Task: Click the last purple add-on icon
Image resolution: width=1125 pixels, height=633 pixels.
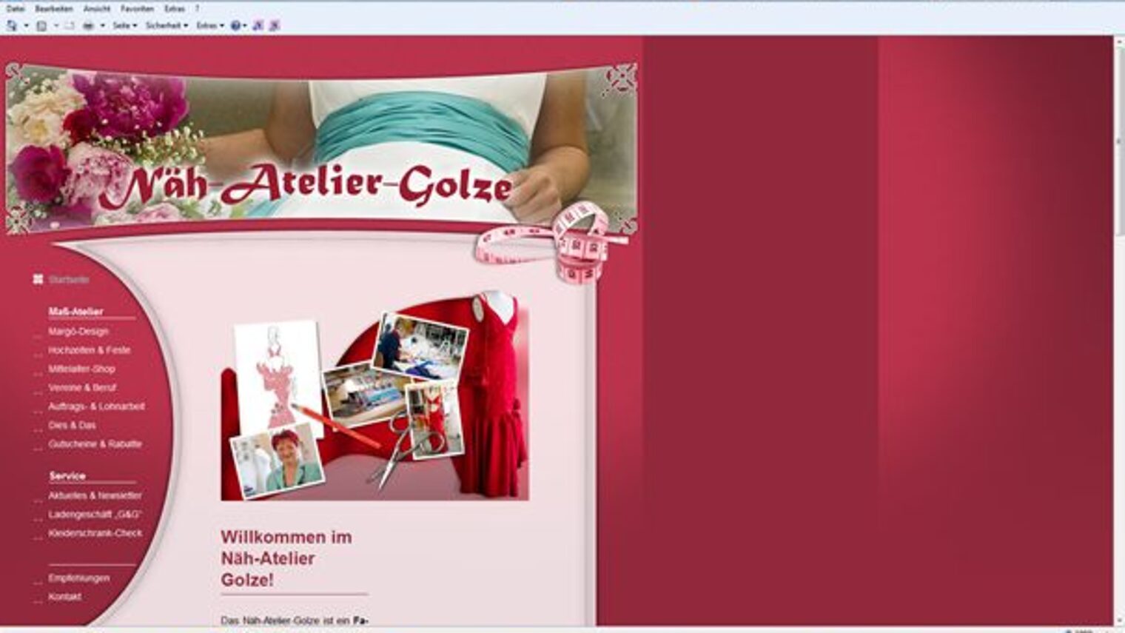Action: pos(274,25)
